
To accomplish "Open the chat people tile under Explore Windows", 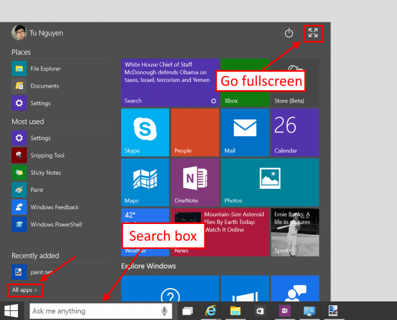I will 295,289.
